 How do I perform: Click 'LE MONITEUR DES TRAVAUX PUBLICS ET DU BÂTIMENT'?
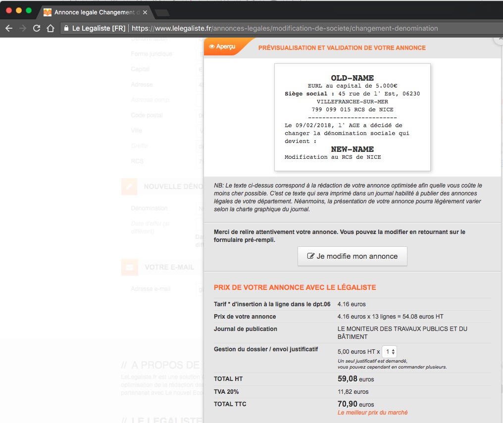pos(402,332)
